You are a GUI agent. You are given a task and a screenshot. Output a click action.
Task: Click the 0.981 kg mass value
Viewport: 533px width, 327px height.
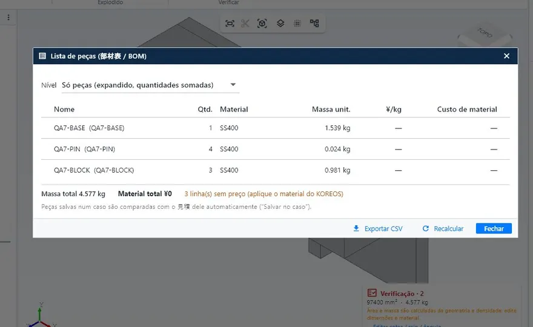tap(337, 170)
